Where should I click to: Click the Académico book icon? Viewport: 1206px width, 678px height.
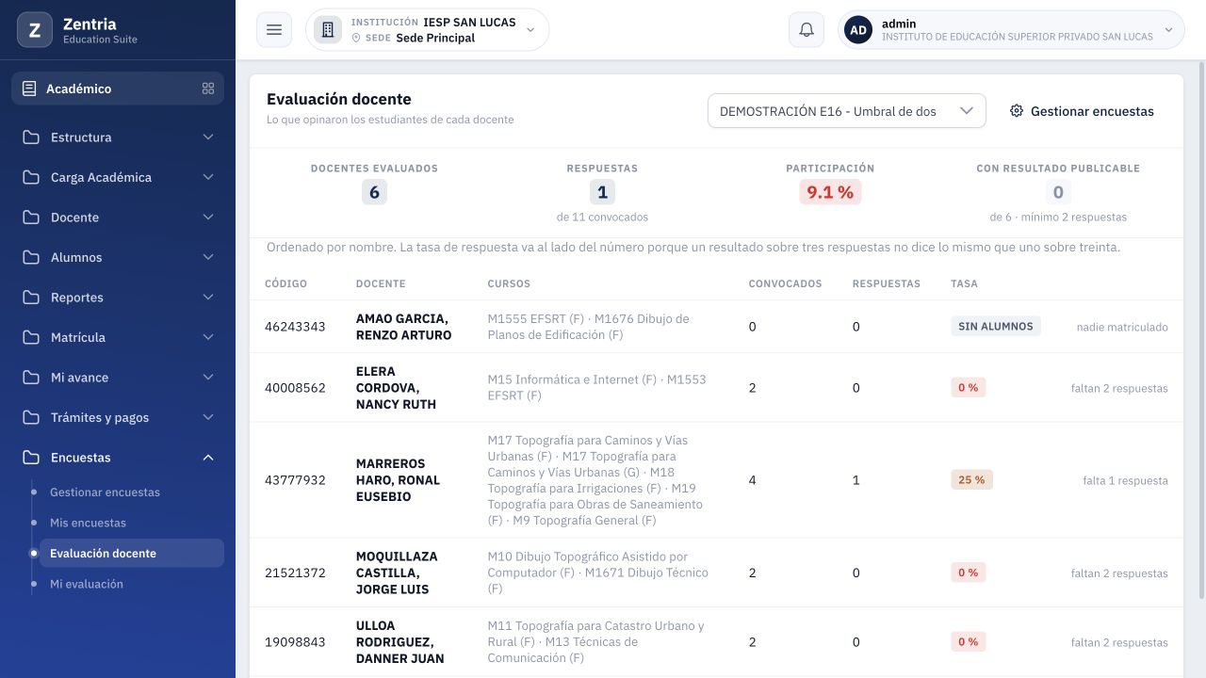click(29, 89)
